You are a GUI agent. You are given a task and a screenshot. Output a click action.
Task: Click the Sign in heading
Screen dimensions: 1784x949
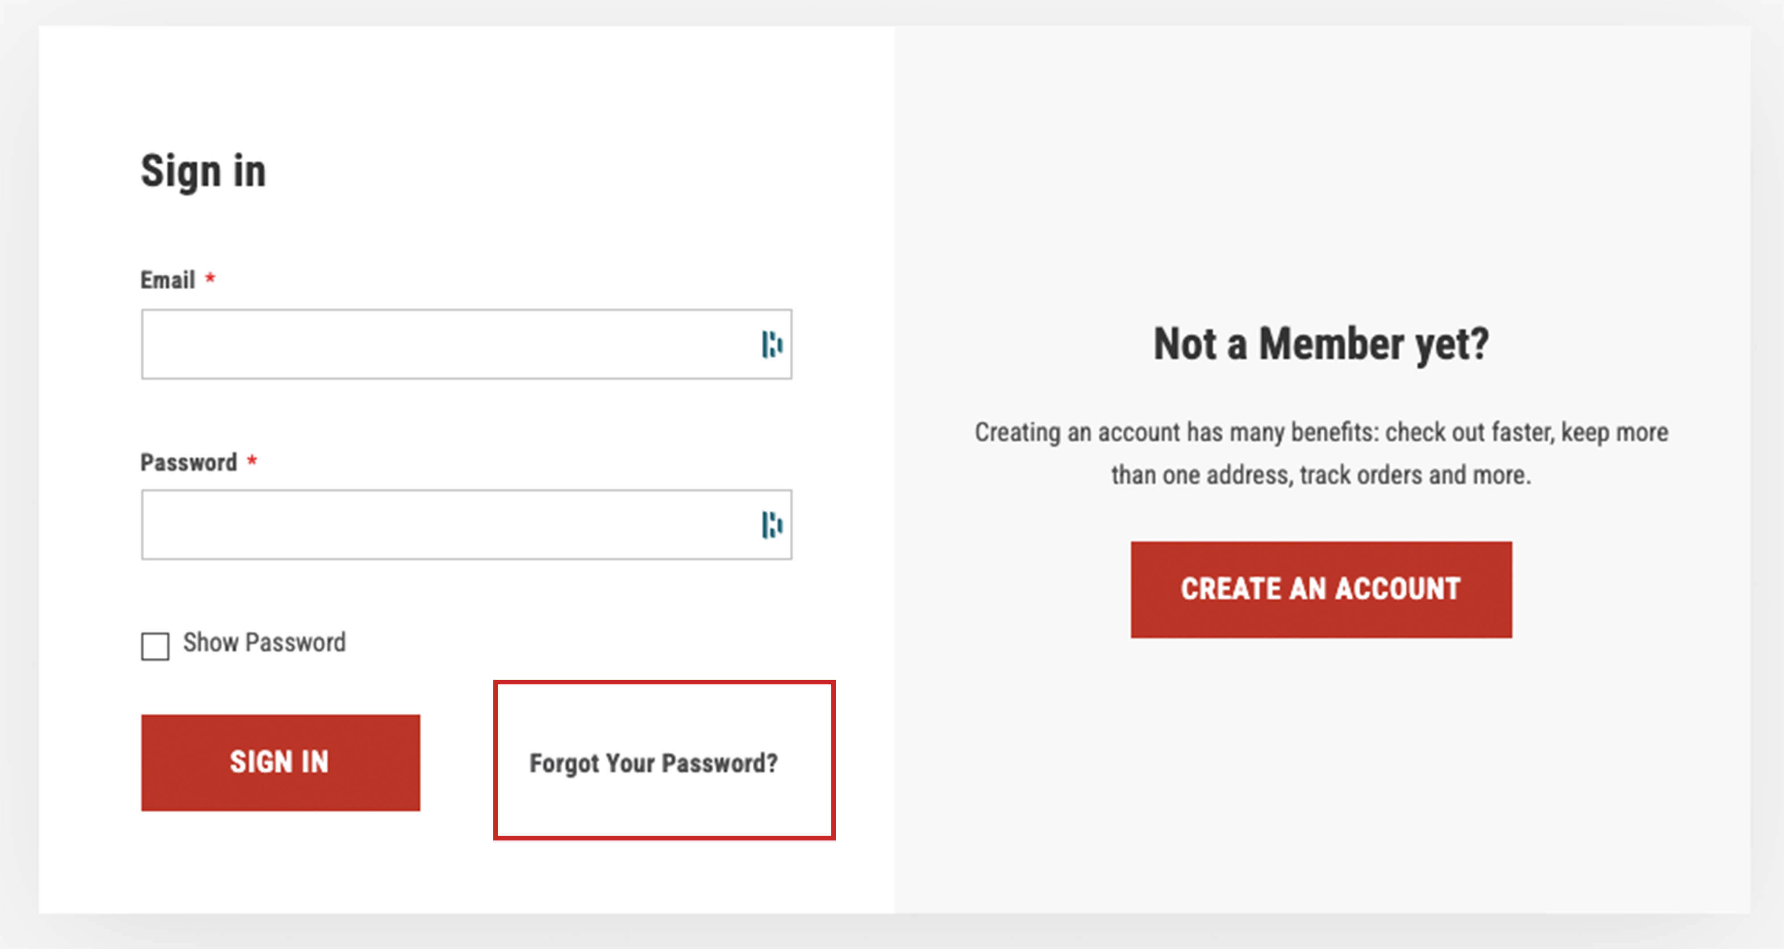click(x=204, y=172)
